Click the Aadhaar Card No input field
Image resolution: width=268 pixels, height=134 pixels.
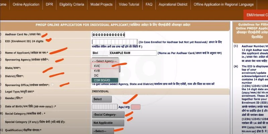(108, 35)
